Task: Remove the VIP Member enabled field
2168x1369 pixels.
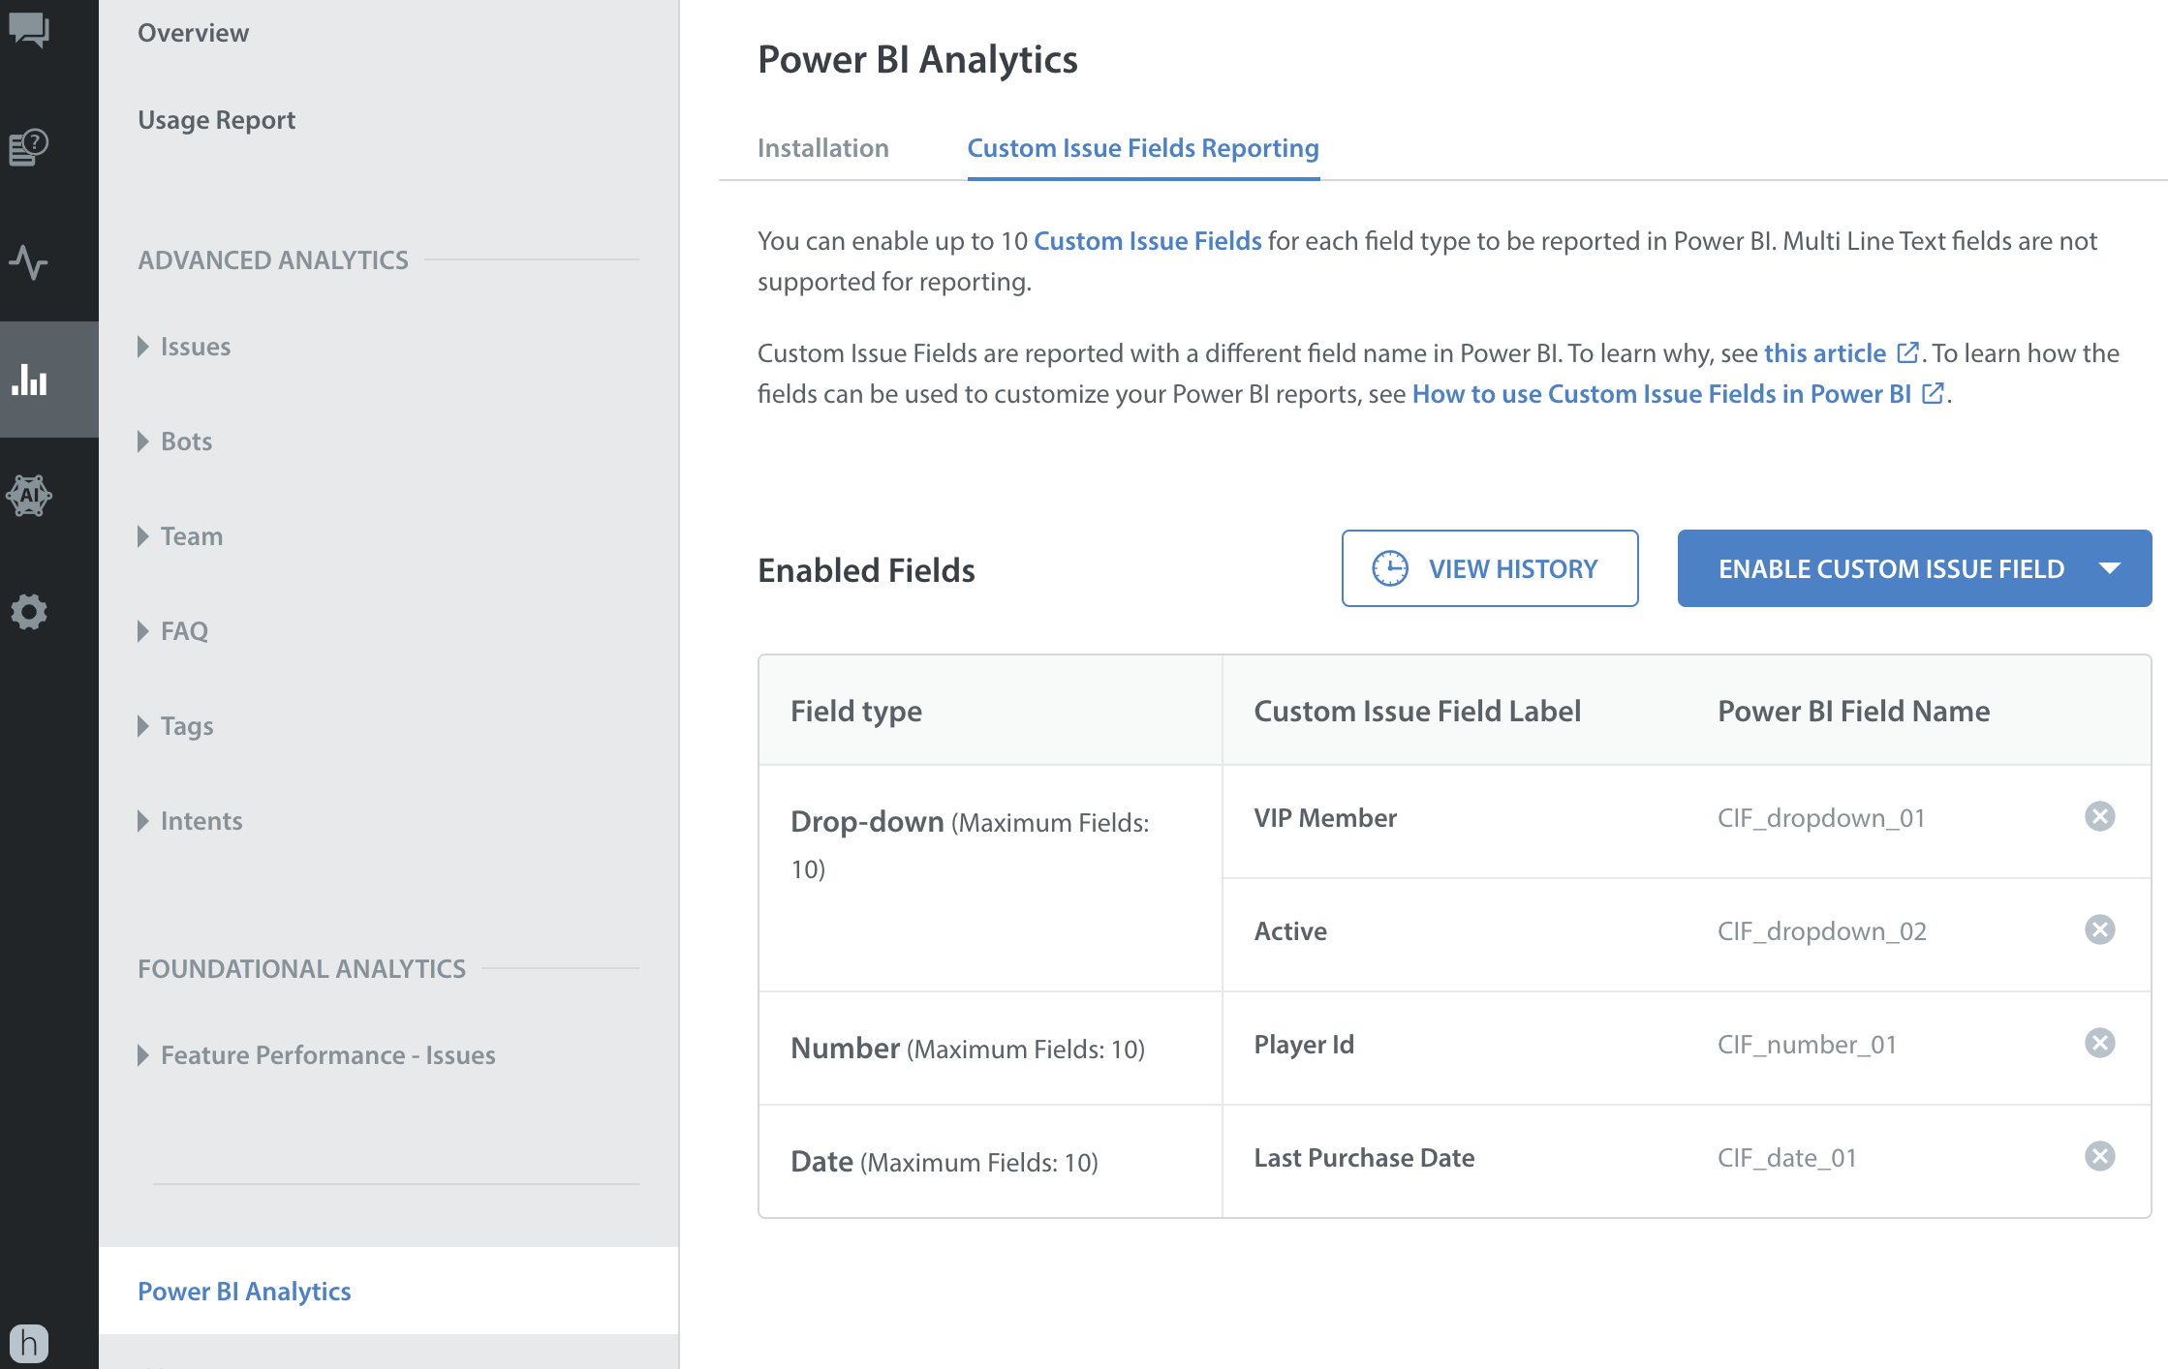Action: (x=2099, y=816)
